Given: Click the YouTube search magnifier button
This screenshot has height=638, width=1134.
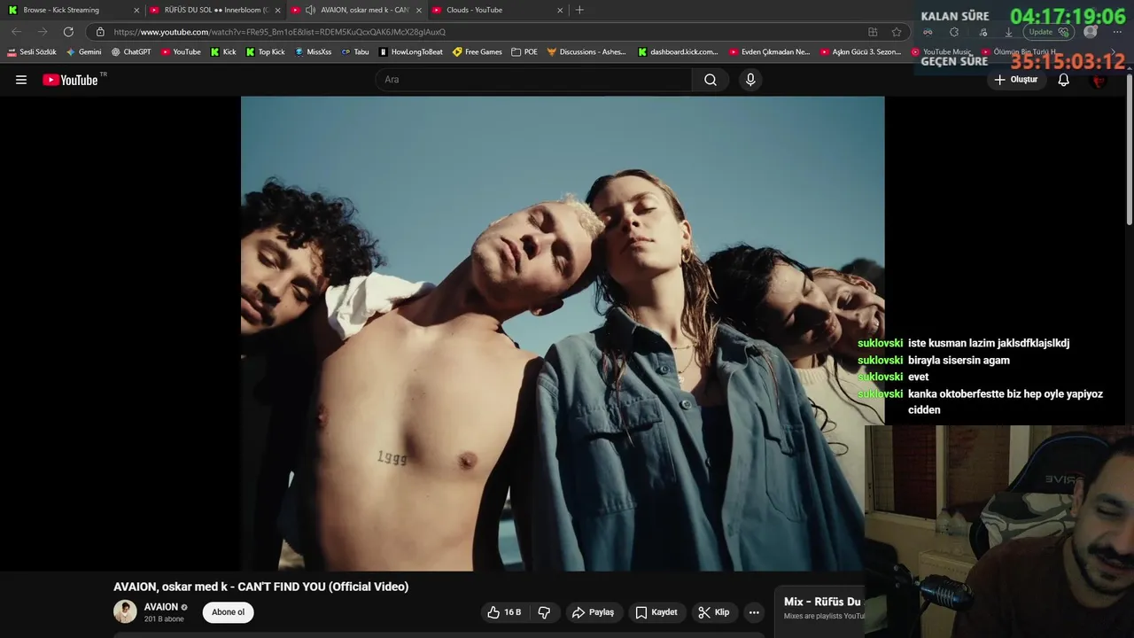Looking at the screenshot, I should pyautogui.click(x=711, y=80).
